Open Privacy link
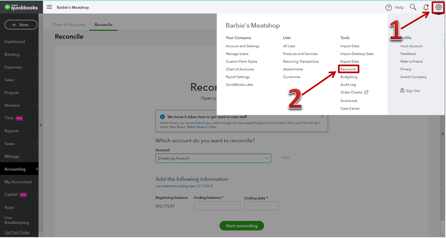 [x=406, y=69]
